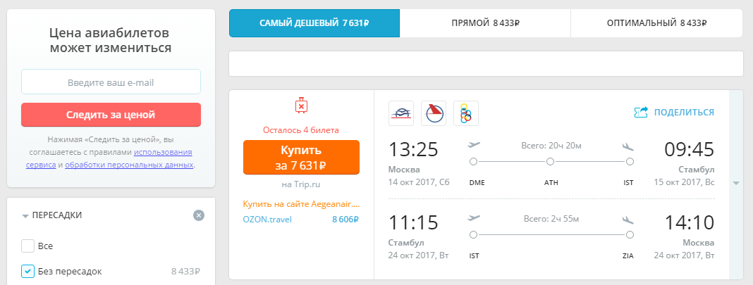Click the e-mail input field
Image resolution: width=753 pixels, height=285 pixels.
click(111, 82)
